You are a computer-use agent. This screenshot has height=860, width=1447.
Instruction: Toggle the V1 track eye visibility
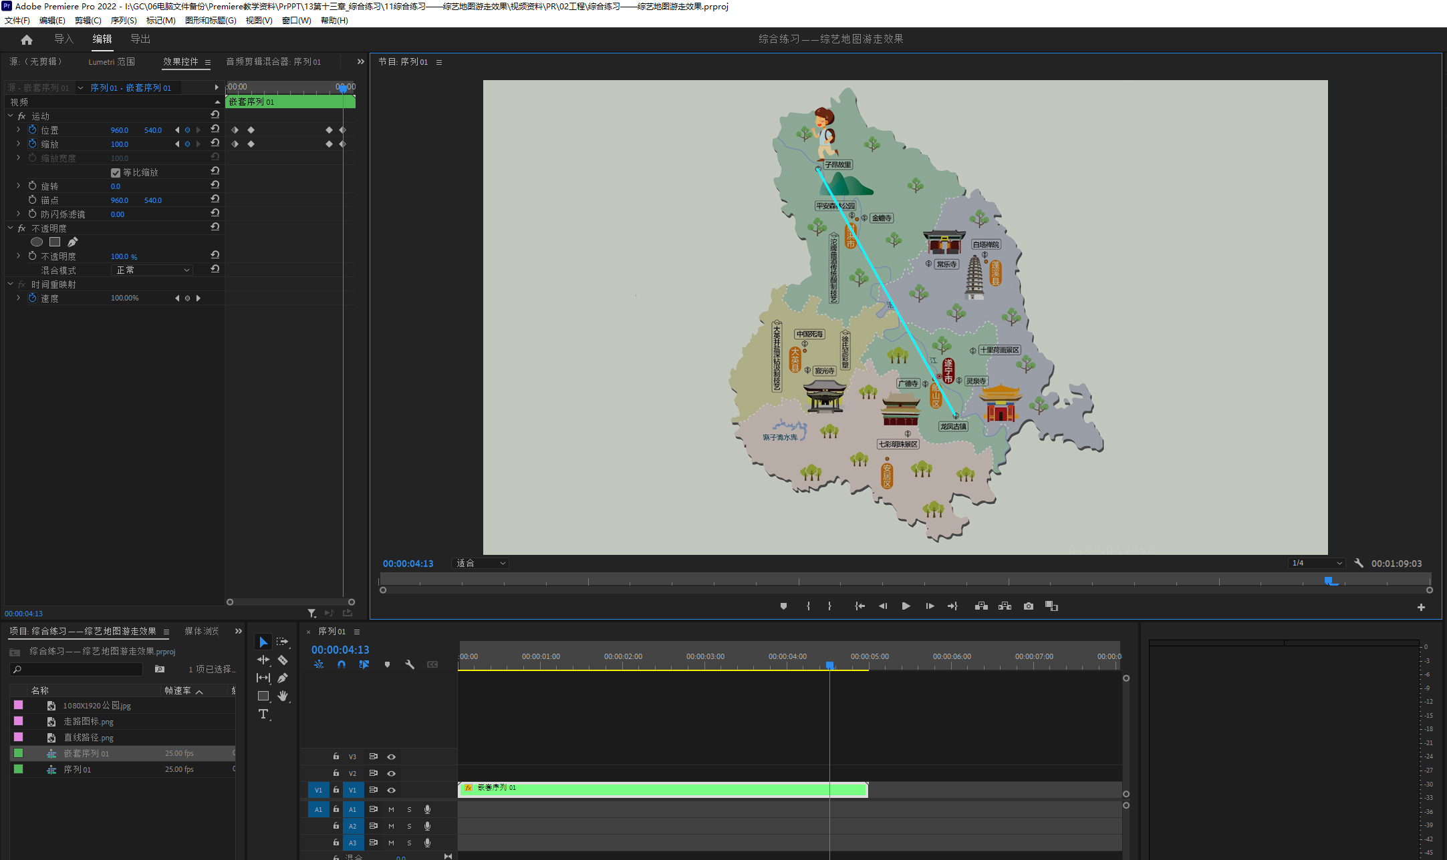(392, 791)
